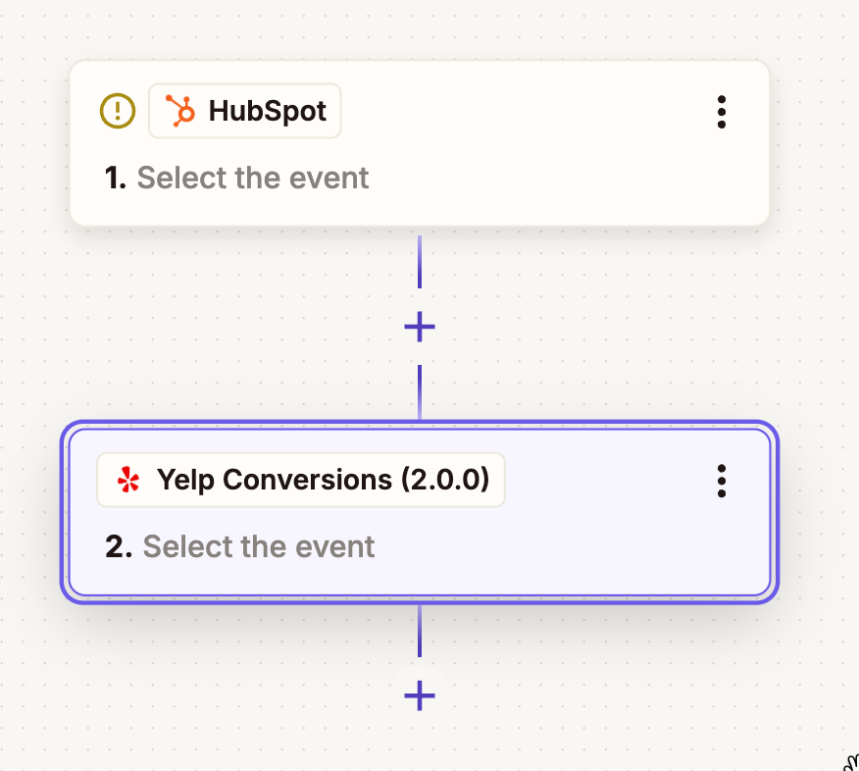
Task: Click the three-dot icon on the HubSpot step
Action: [722, 113]
